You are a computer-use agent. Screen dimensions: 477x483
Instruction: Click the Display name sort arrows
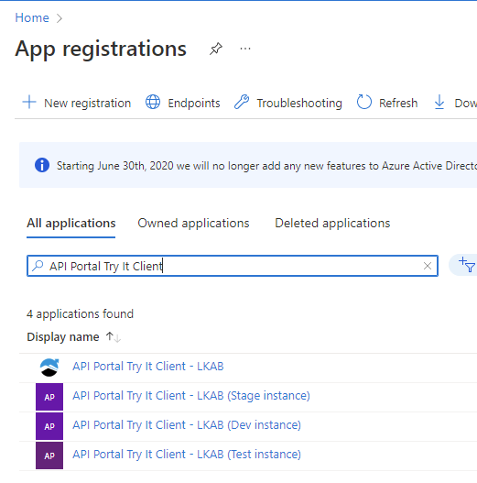coord(114,337)
